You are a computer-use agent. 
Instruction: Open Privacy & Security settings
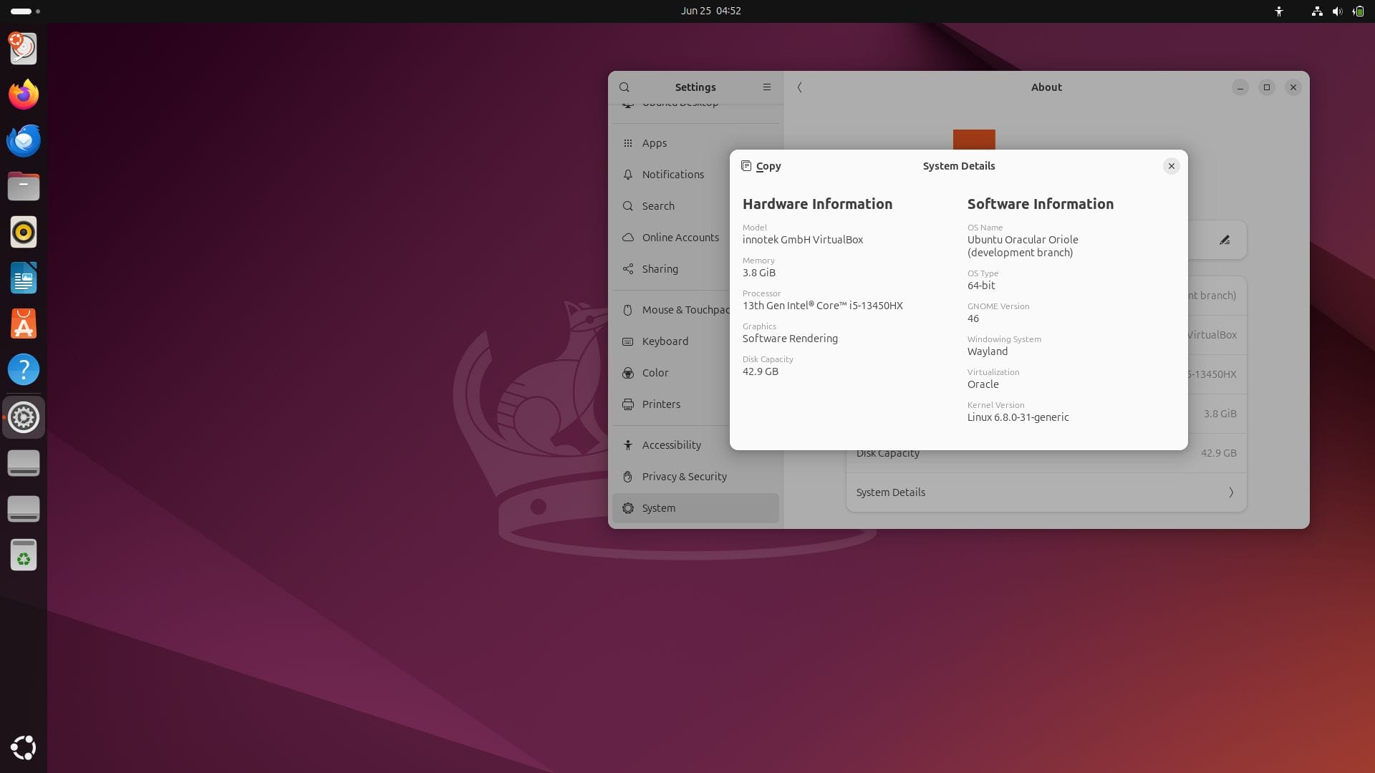(x=684, y=476)
